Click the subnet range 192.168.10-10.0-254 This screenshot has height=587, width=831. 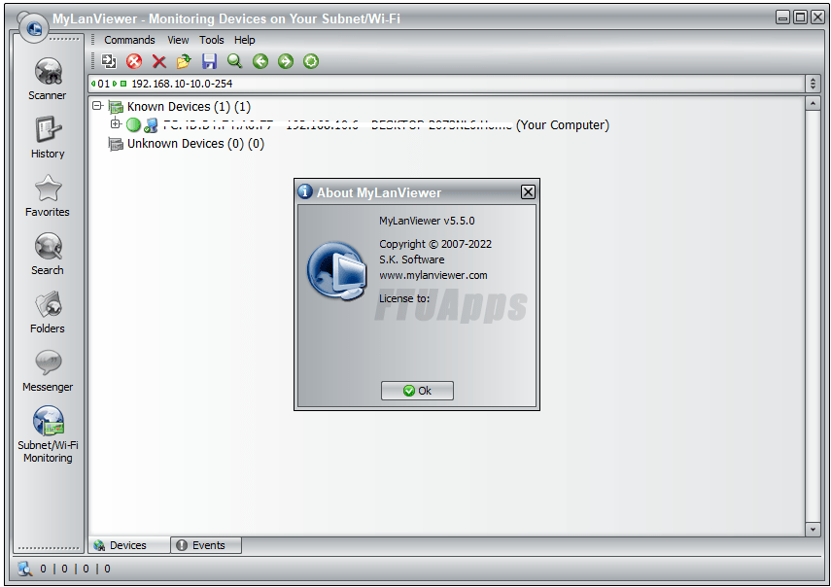tap(182, 84)
